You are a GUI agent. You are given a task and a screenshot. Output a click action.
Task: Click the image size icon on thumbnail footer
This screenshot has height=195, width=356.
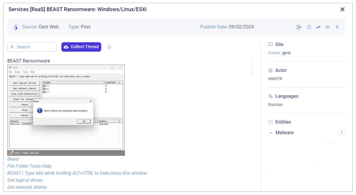pyautogui.click(x=11, y=153)
